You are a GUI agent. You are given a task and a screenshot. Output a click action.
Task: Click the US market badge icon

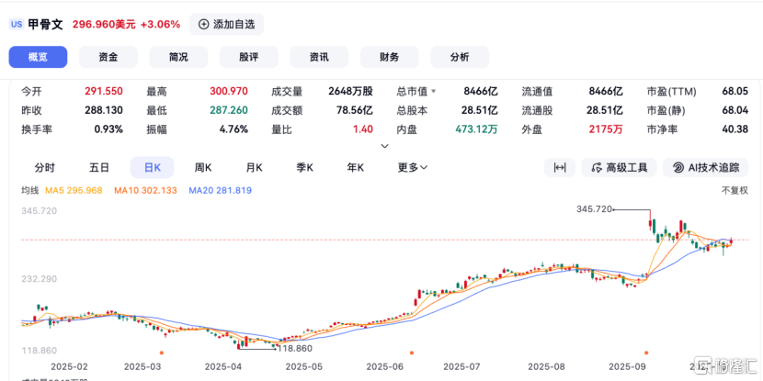17,25
